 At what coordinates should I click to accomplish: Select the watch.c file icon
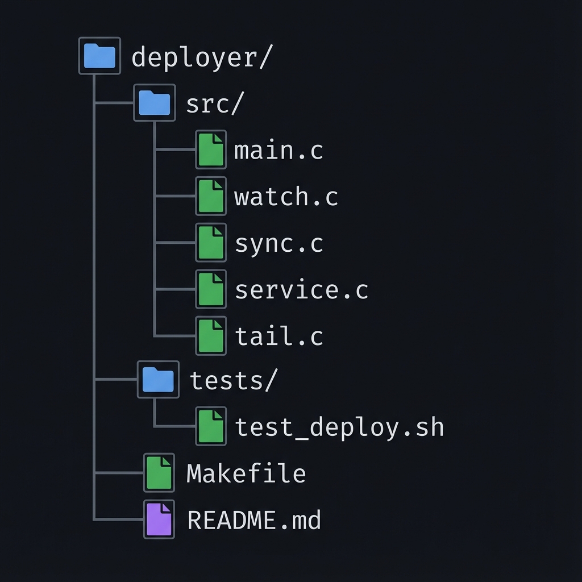211,197
